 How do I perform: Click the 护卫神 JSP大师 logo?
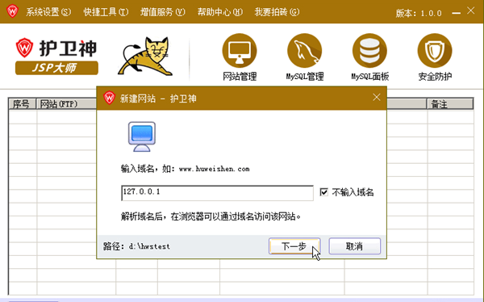56,56
